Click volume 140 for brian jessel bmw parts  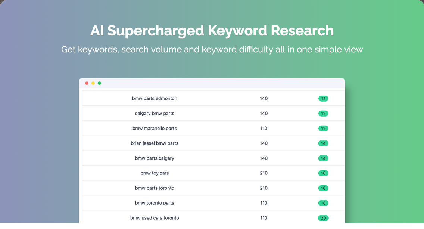(264, 143)
